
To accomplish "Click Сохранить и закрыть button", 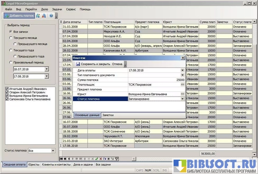I will tap(93, 64).
